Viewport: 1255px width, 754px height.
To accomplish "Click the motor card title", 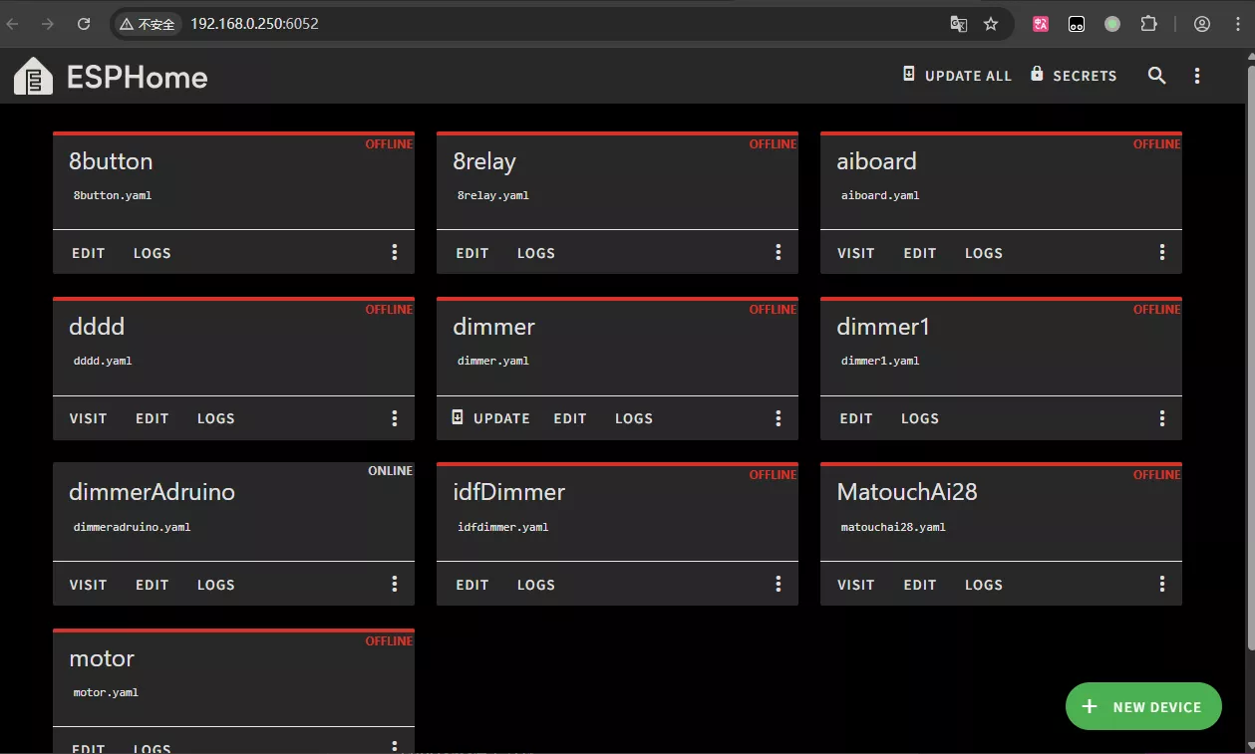I will point(102,658).
